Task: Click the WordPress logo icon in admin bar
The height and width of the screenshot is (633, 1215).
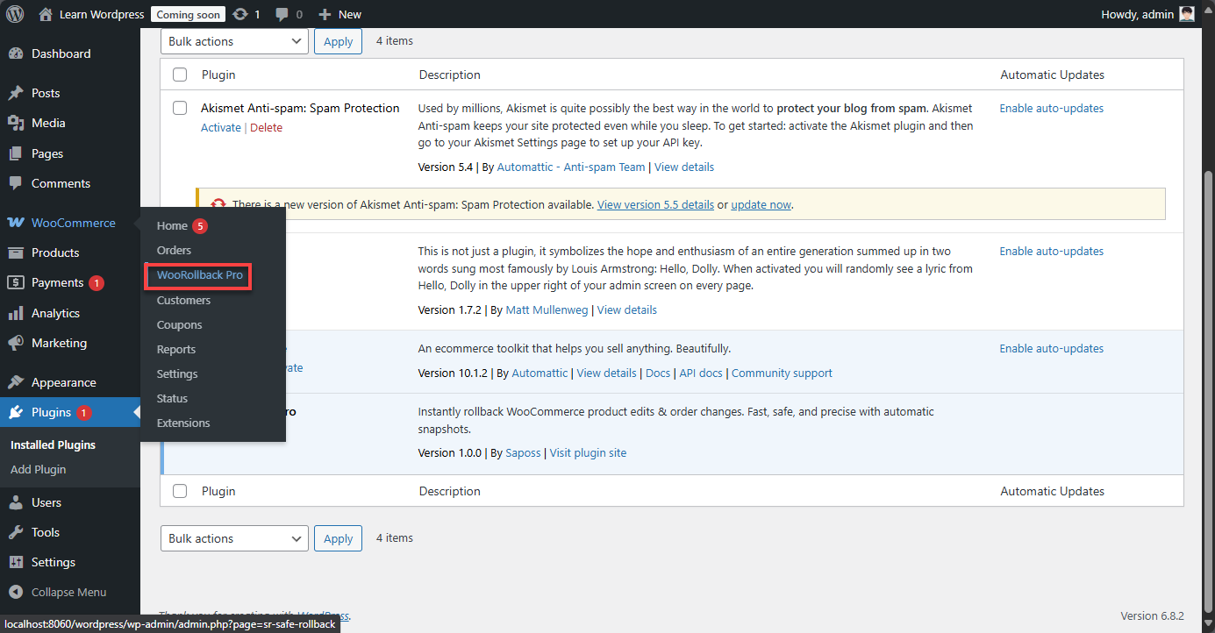Action: 15,14
